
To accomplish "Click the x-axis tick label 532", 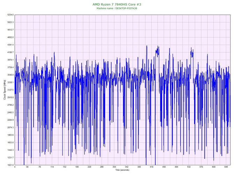I will [189, 167].
